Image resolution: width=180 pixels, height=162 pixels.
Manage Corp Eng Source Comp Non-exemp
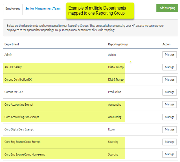point(170,154)
